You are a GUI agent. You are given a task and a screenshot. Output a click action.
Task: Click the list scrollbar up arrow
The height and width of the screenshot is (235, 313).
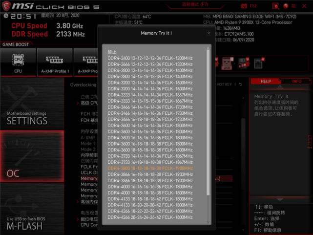tap(208, 48)
